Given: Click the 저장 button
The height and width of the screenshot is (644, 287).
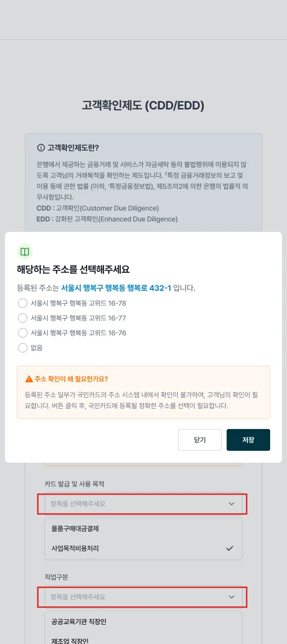Looking at the screenshot, I should pos(248,440).
